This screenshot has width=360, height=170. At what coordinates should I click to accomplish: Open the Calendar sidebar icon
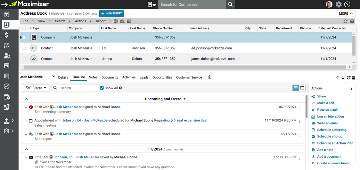click(x=7, y=97)
